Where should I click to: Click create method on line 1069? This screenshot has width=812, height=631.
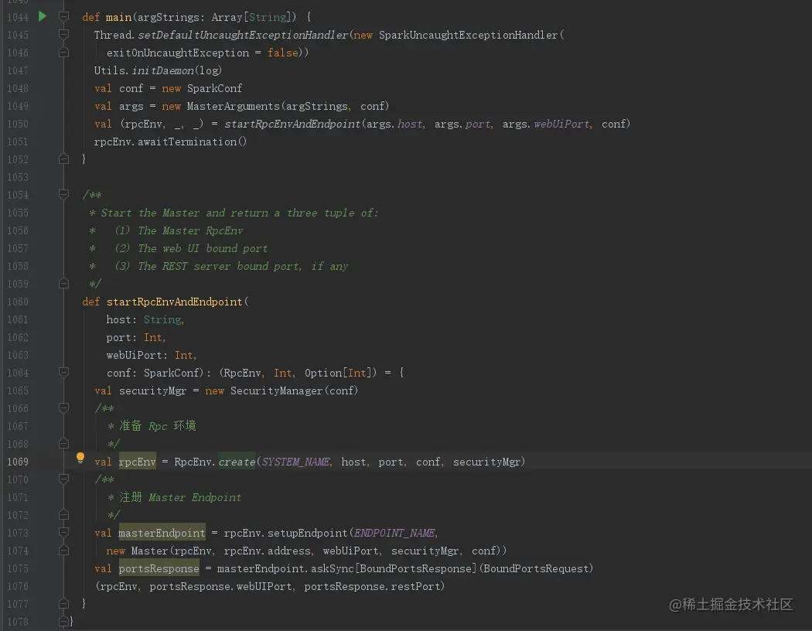pos(237,462)
